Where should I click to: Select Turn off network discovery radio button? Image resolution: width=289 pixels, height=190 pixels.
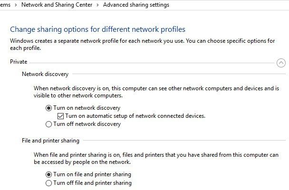(x=48, y=124)
